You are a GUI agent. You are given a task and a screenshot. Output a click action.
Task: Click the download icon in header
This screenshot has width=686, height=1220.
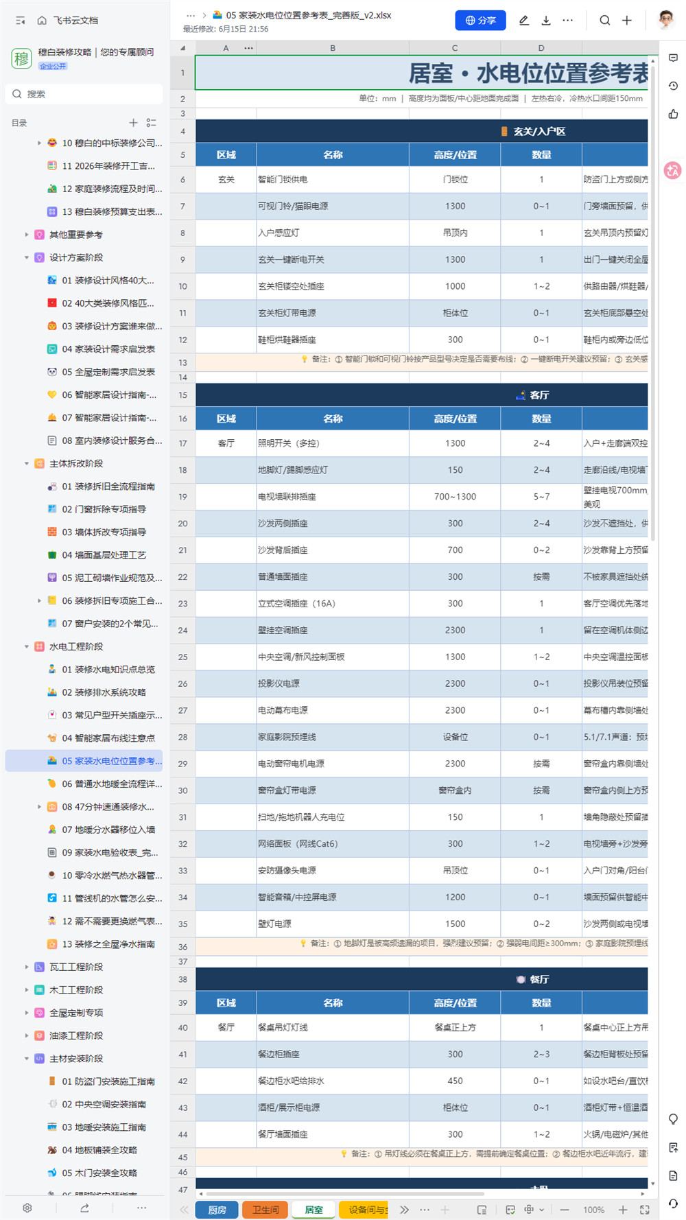(x=546, y=21)
